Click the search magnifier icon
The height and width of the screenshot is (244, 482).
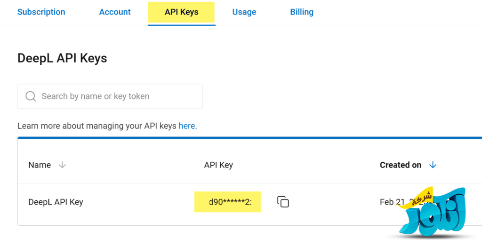pos(31,96)
